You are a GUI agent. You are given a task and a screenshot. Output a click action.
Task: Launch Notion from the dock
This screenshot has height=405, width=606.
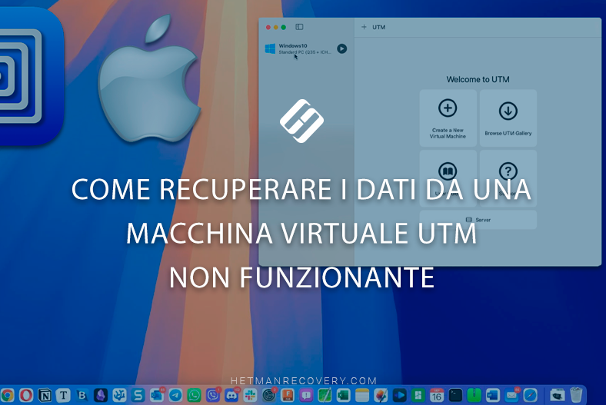(x=45, y=395)
